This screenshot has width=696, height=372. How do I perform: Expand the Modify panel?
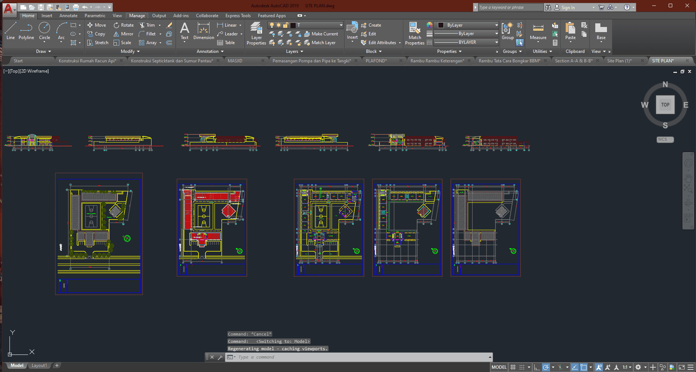click(x=130, y=51)
